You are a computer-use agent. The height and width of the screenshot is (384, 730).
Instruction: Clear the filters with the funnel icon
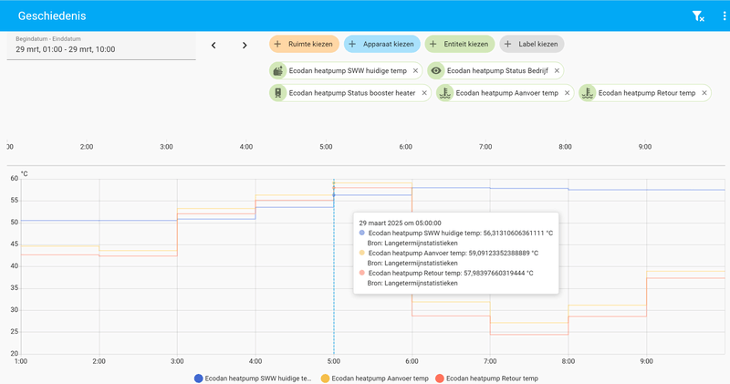point(697,16)
